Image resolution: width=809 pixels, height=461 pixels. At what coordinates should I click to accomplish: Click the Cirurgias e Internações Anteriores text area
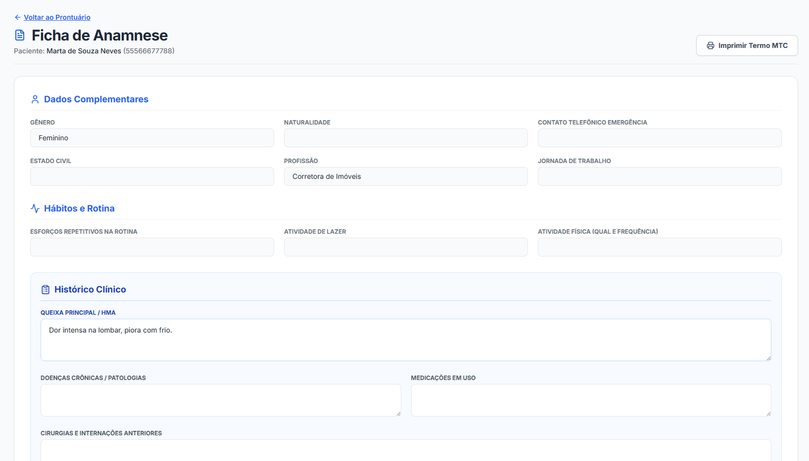[x=406, y=450]
